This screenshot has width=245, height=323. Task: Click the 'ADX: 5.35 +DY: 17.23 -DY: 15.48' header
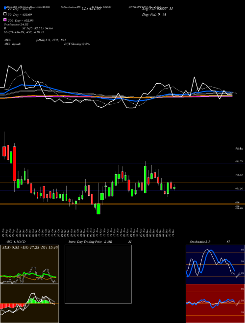point(30,247)
